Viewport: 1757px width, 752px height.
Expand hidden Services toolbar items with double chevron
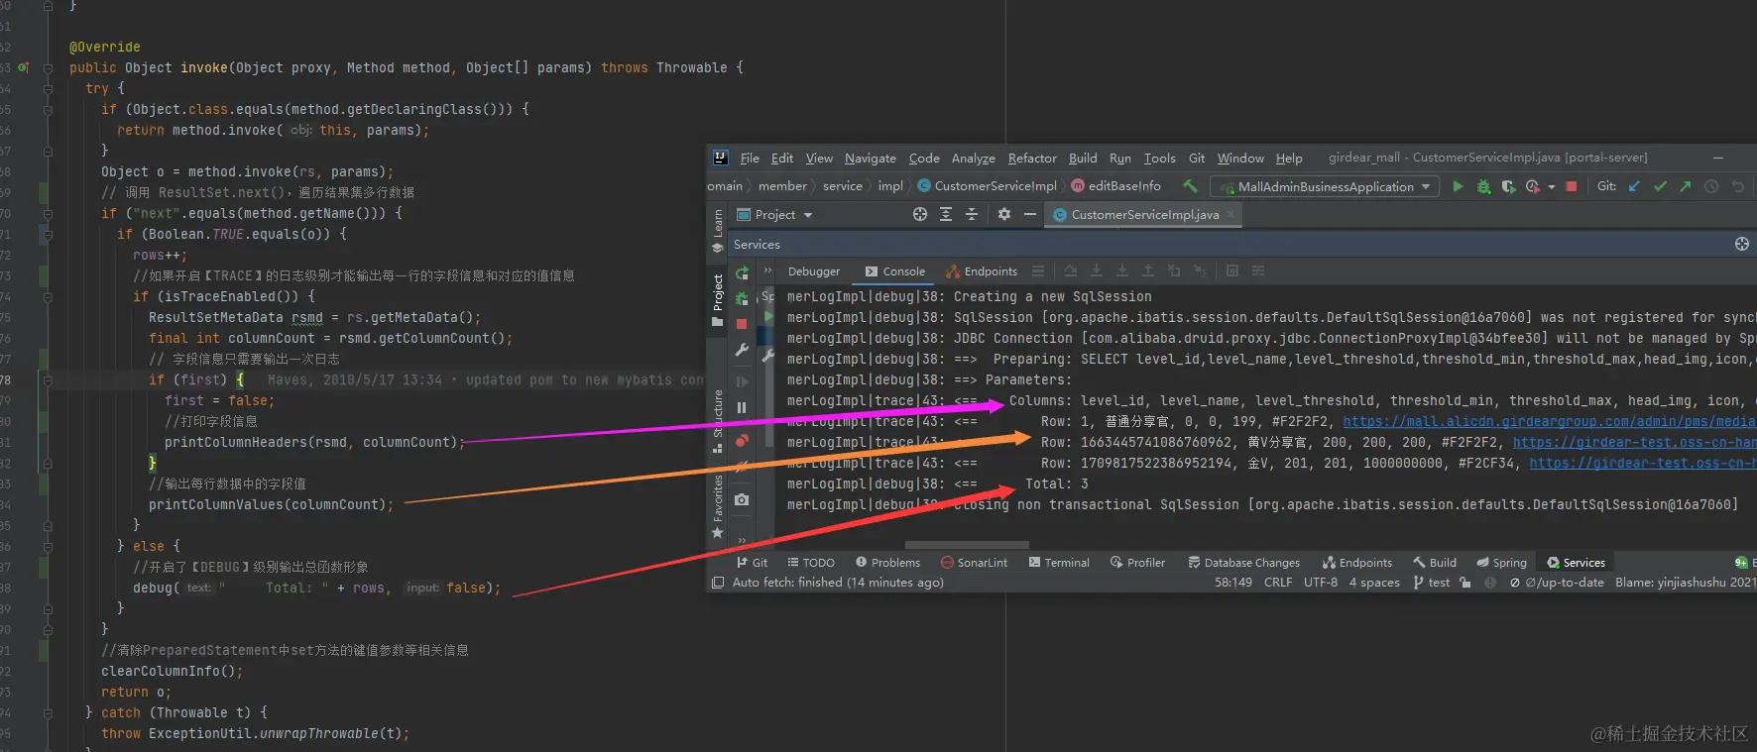(767, 269)
